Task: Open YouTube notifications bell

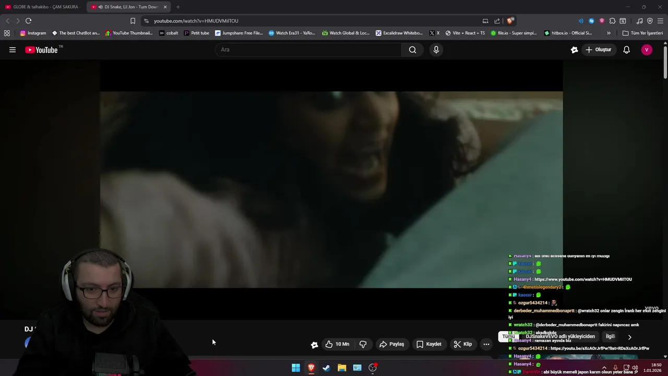Action: tap(626, 50)
